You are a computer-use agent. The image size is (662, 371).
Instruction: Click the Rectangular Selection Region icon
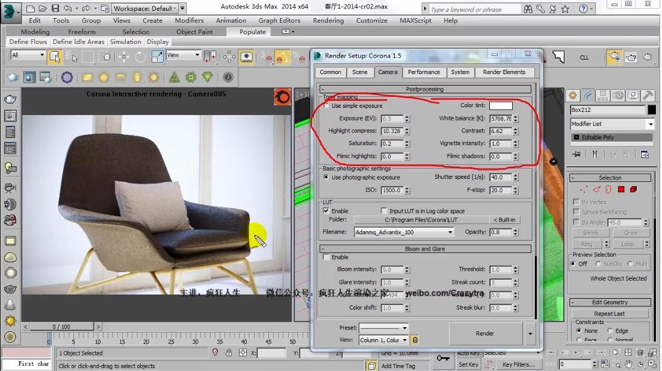[x=88, y=57]
